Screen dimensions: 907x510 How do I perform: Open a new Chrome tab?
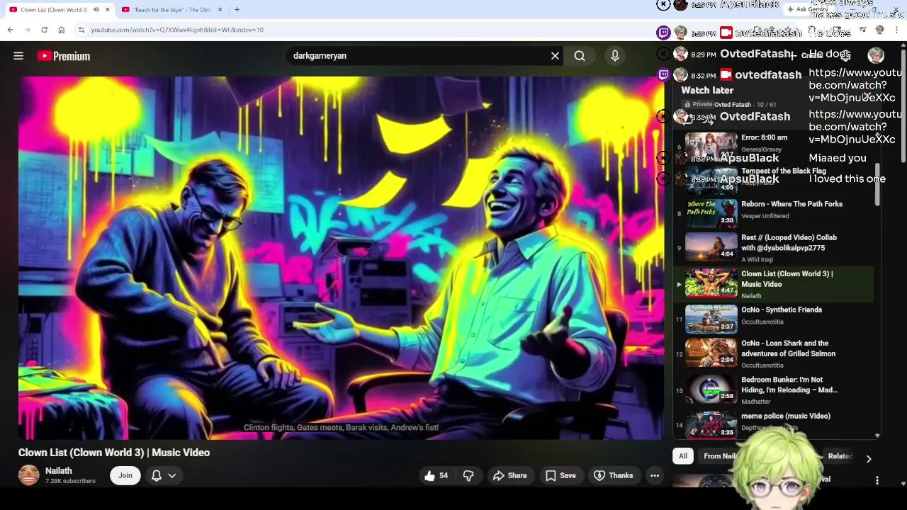tap(237, 10)
